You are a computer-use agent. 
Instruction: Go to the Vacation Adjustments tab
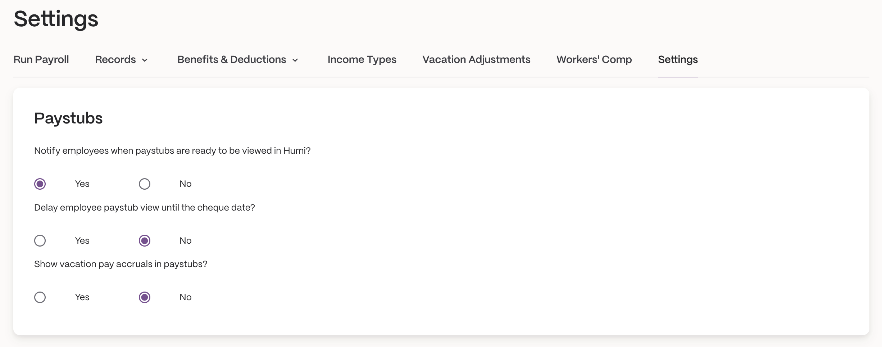(476, 59)
